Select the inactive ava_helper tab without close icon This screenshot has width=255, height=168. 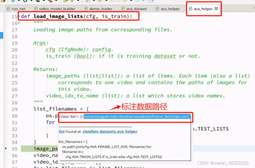168,9
